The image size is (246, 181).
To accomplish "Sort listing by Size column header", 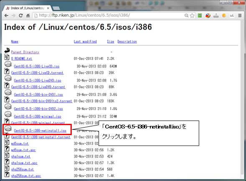I will (110, 42).
